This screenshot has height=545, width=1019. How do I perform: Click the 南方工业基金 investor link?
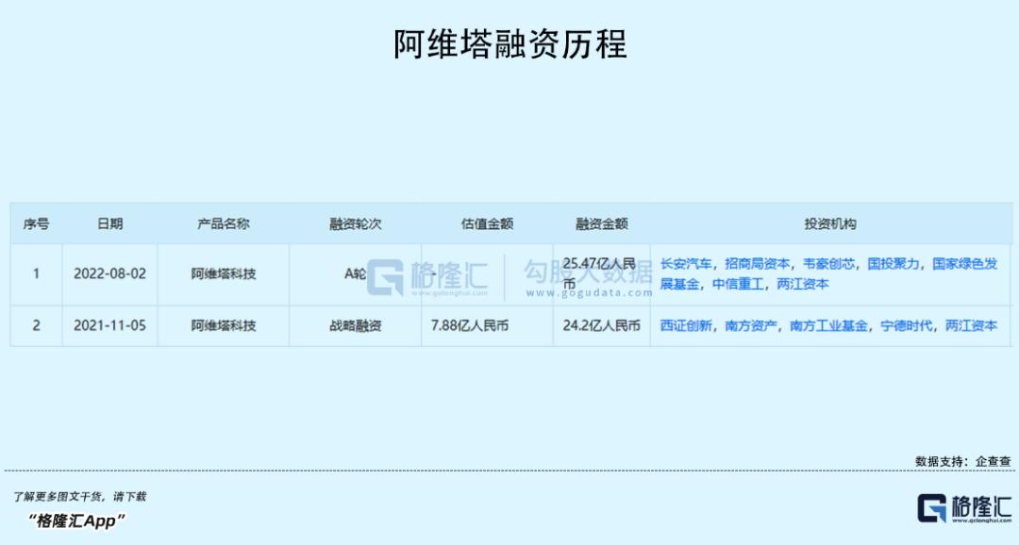[828, 325]
